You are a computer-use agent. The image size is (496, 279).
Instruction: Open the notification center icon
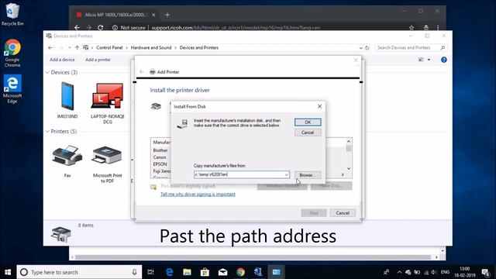click(486, 272)
